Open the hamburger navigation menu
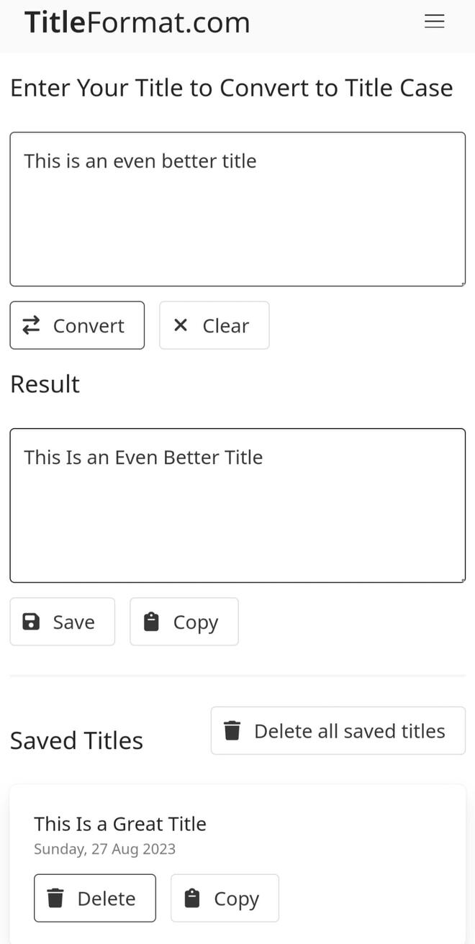 (x=434, y=22)
